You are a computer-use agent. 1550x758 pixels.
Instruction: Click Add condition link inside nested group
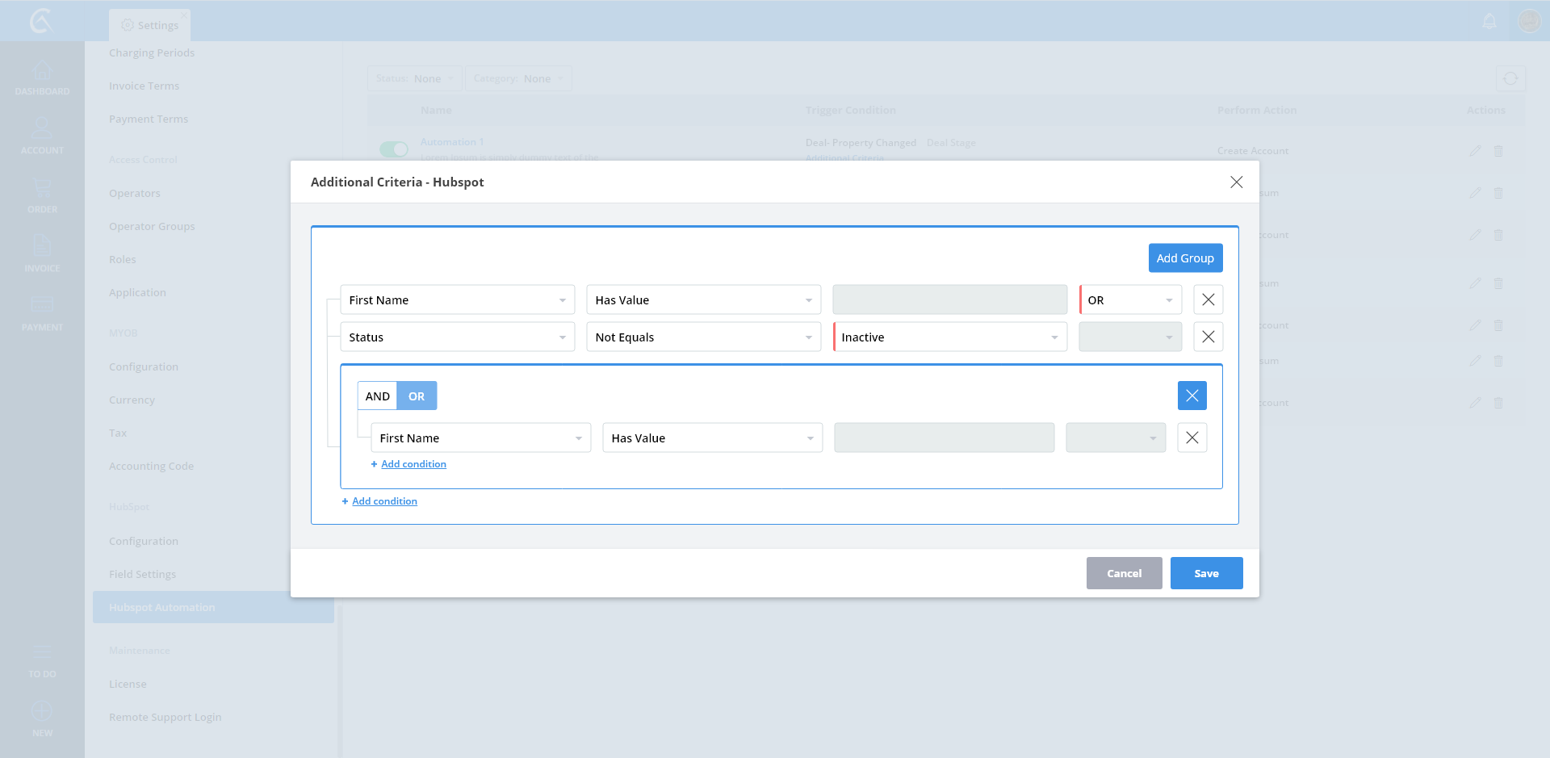413,464
